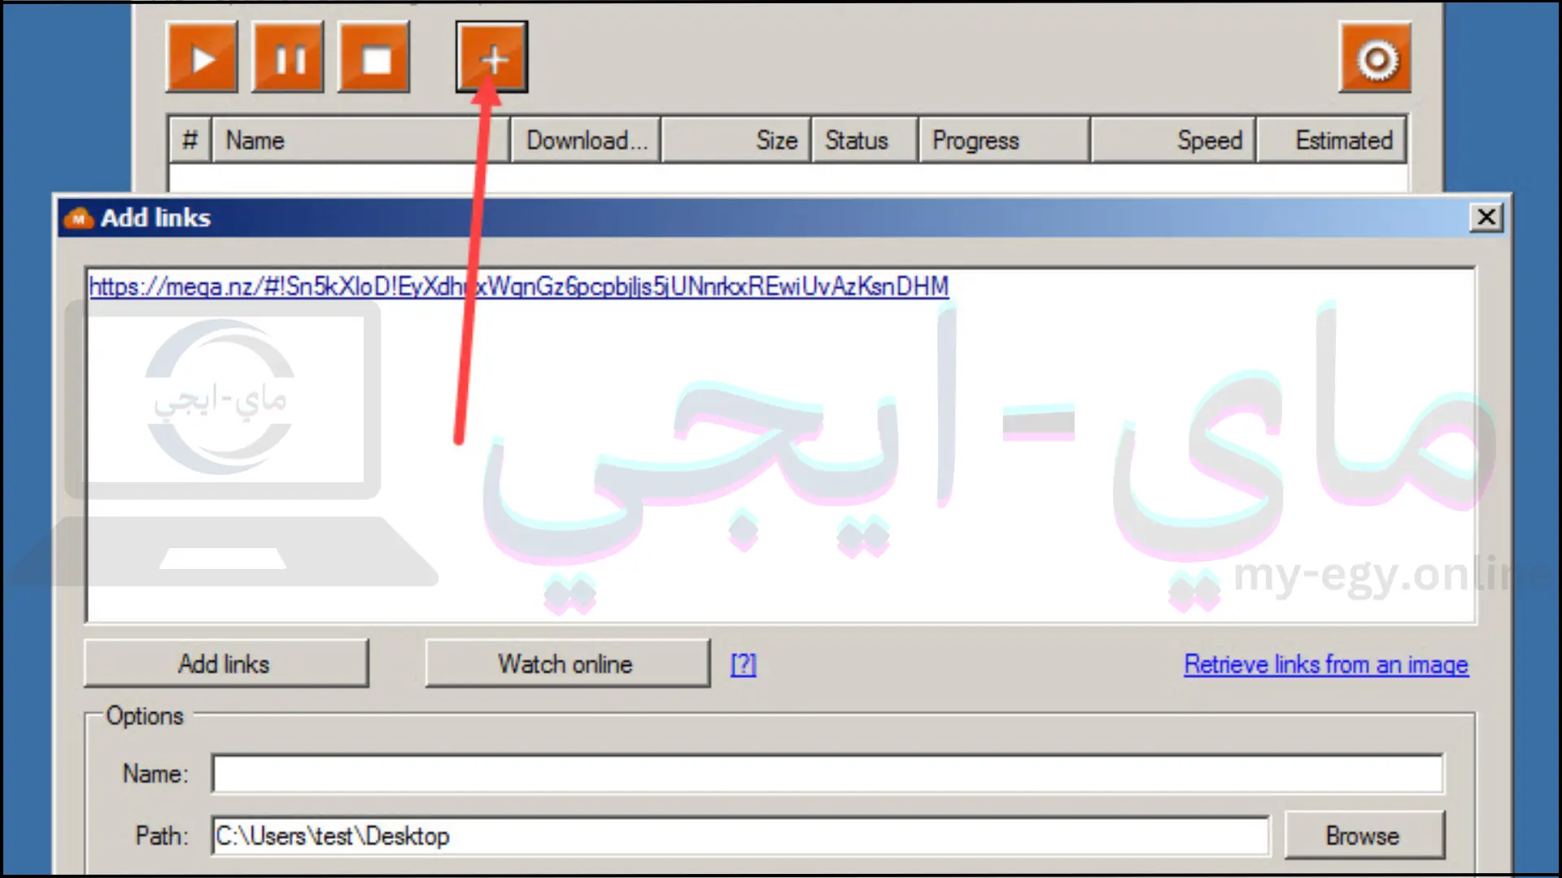The height and width of the screenshot is (878, 1562).
Task: Expand the Options section
Action: click(x=145, y=716)
